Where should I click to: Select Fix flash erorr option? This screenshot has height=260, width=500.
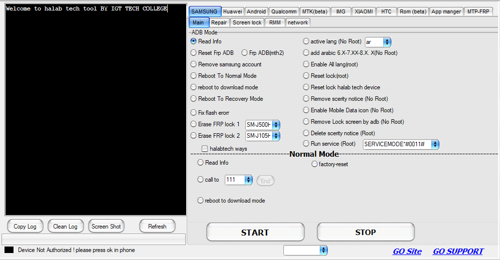pos(193,112)
